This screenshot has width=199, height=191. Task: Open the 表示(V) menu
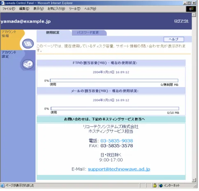(38, 9)
